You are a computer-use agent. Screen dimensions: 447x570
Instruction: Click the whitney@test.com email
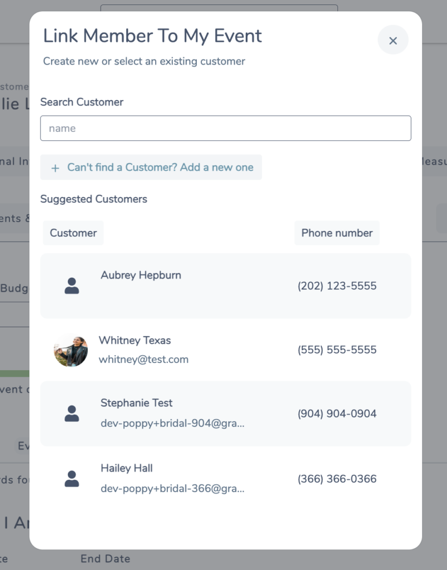tap(143, 360)
